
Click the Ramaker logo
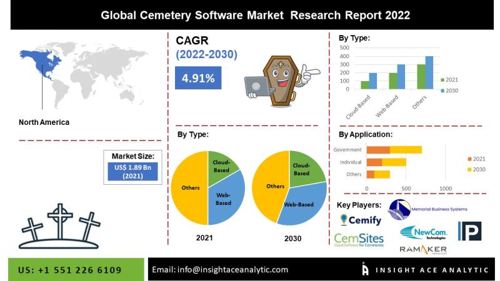(423, 249)
